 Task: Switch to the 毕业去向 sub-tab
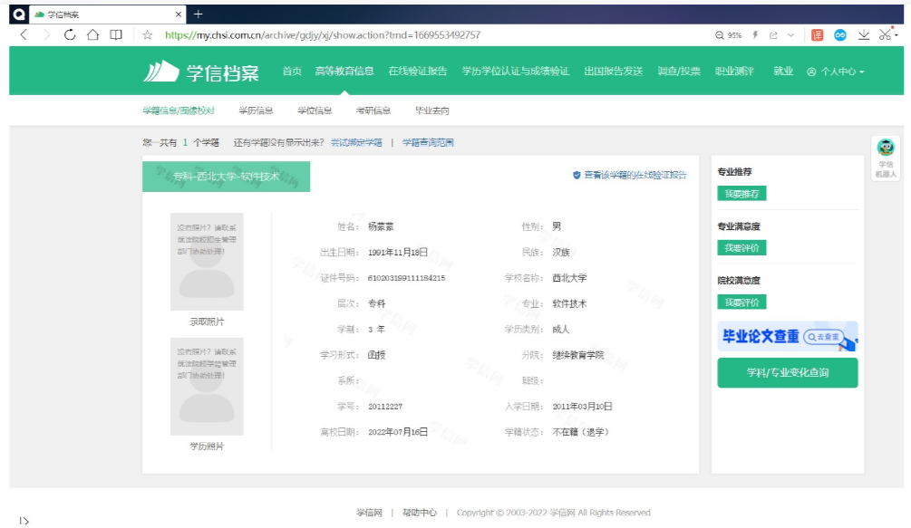[432, 110]
